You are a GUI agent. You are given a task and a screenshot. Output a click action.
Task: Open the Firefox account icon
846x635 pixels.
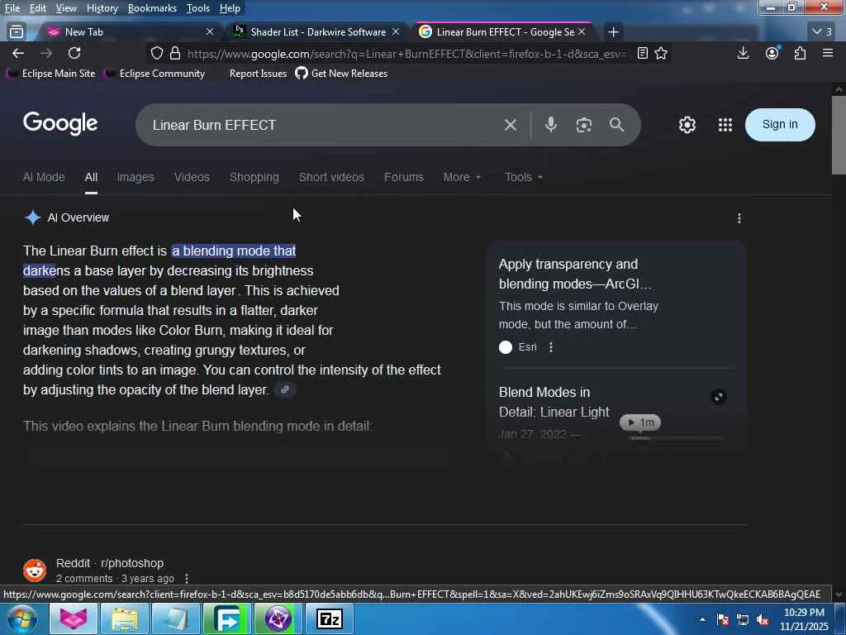(x=772, y=53)
